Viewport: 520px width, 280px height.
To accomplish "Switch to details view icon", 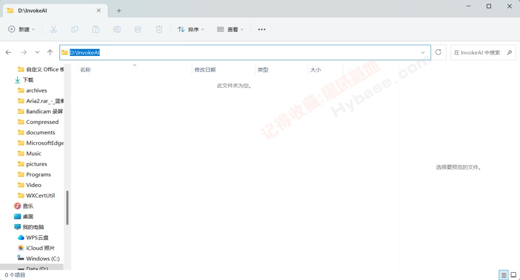I will [504, 275].
